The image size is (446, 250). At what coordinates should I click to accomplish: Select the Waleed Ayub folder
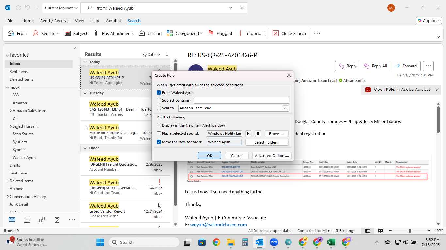click(x=24, y=158)
